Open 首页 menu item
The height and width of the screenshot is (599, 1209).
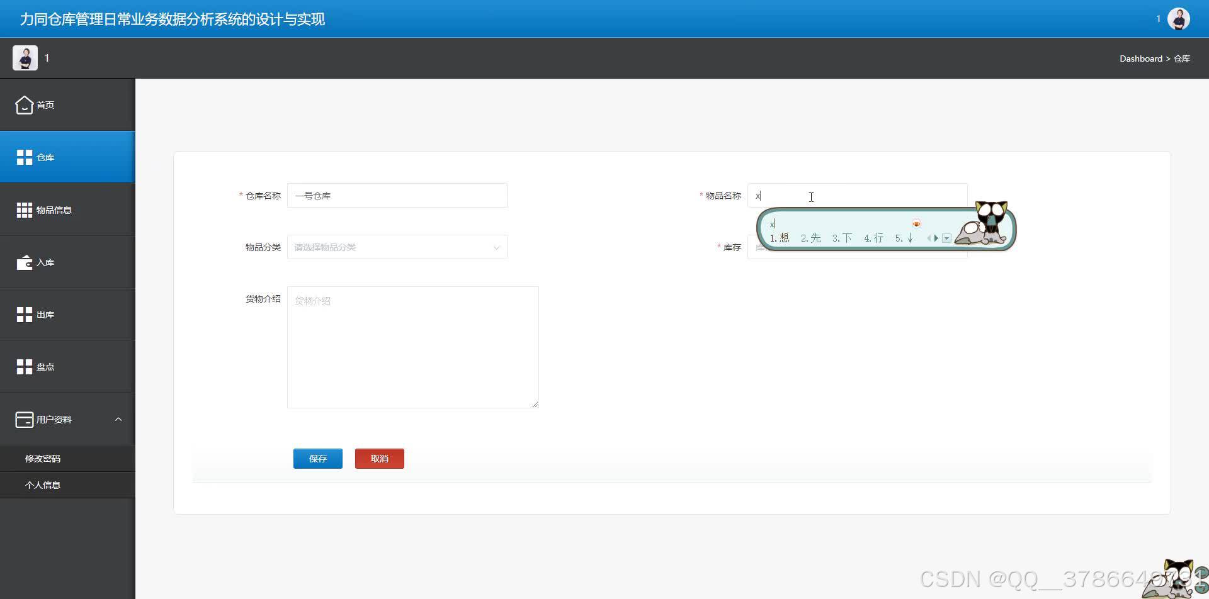[x=67, y=105]
